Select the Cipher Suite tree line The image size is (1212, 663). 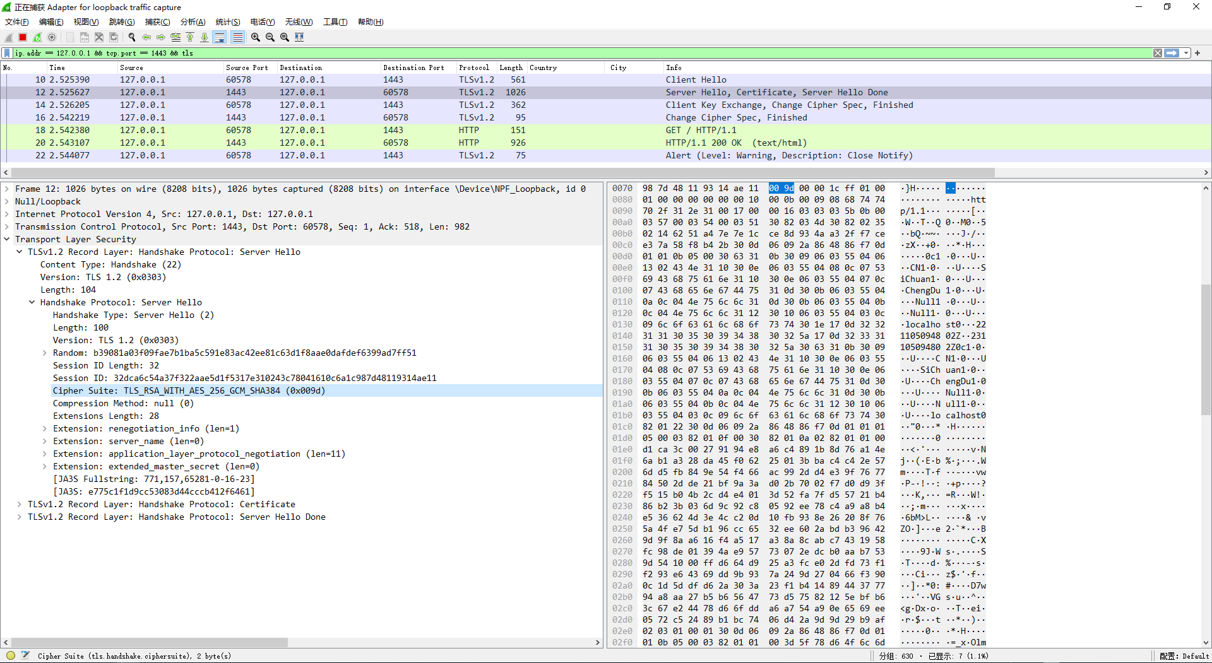click(327, 390)
